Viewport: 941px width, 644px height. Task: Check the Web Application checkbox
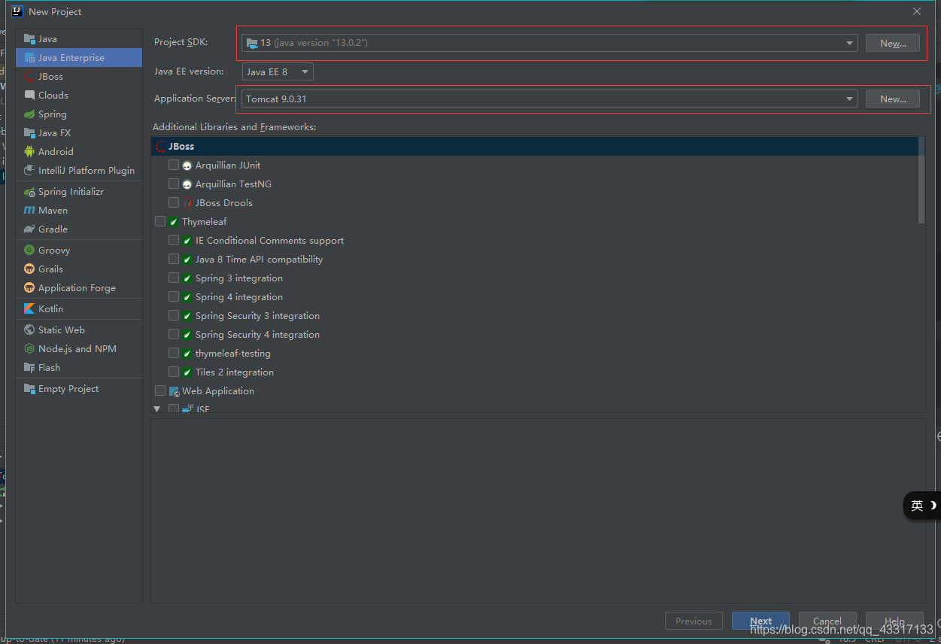[160, 390]
